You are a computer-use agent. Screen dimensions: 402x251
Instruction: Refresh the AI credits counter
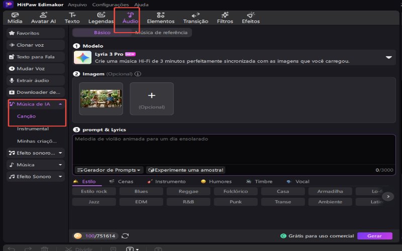point(125,236)
